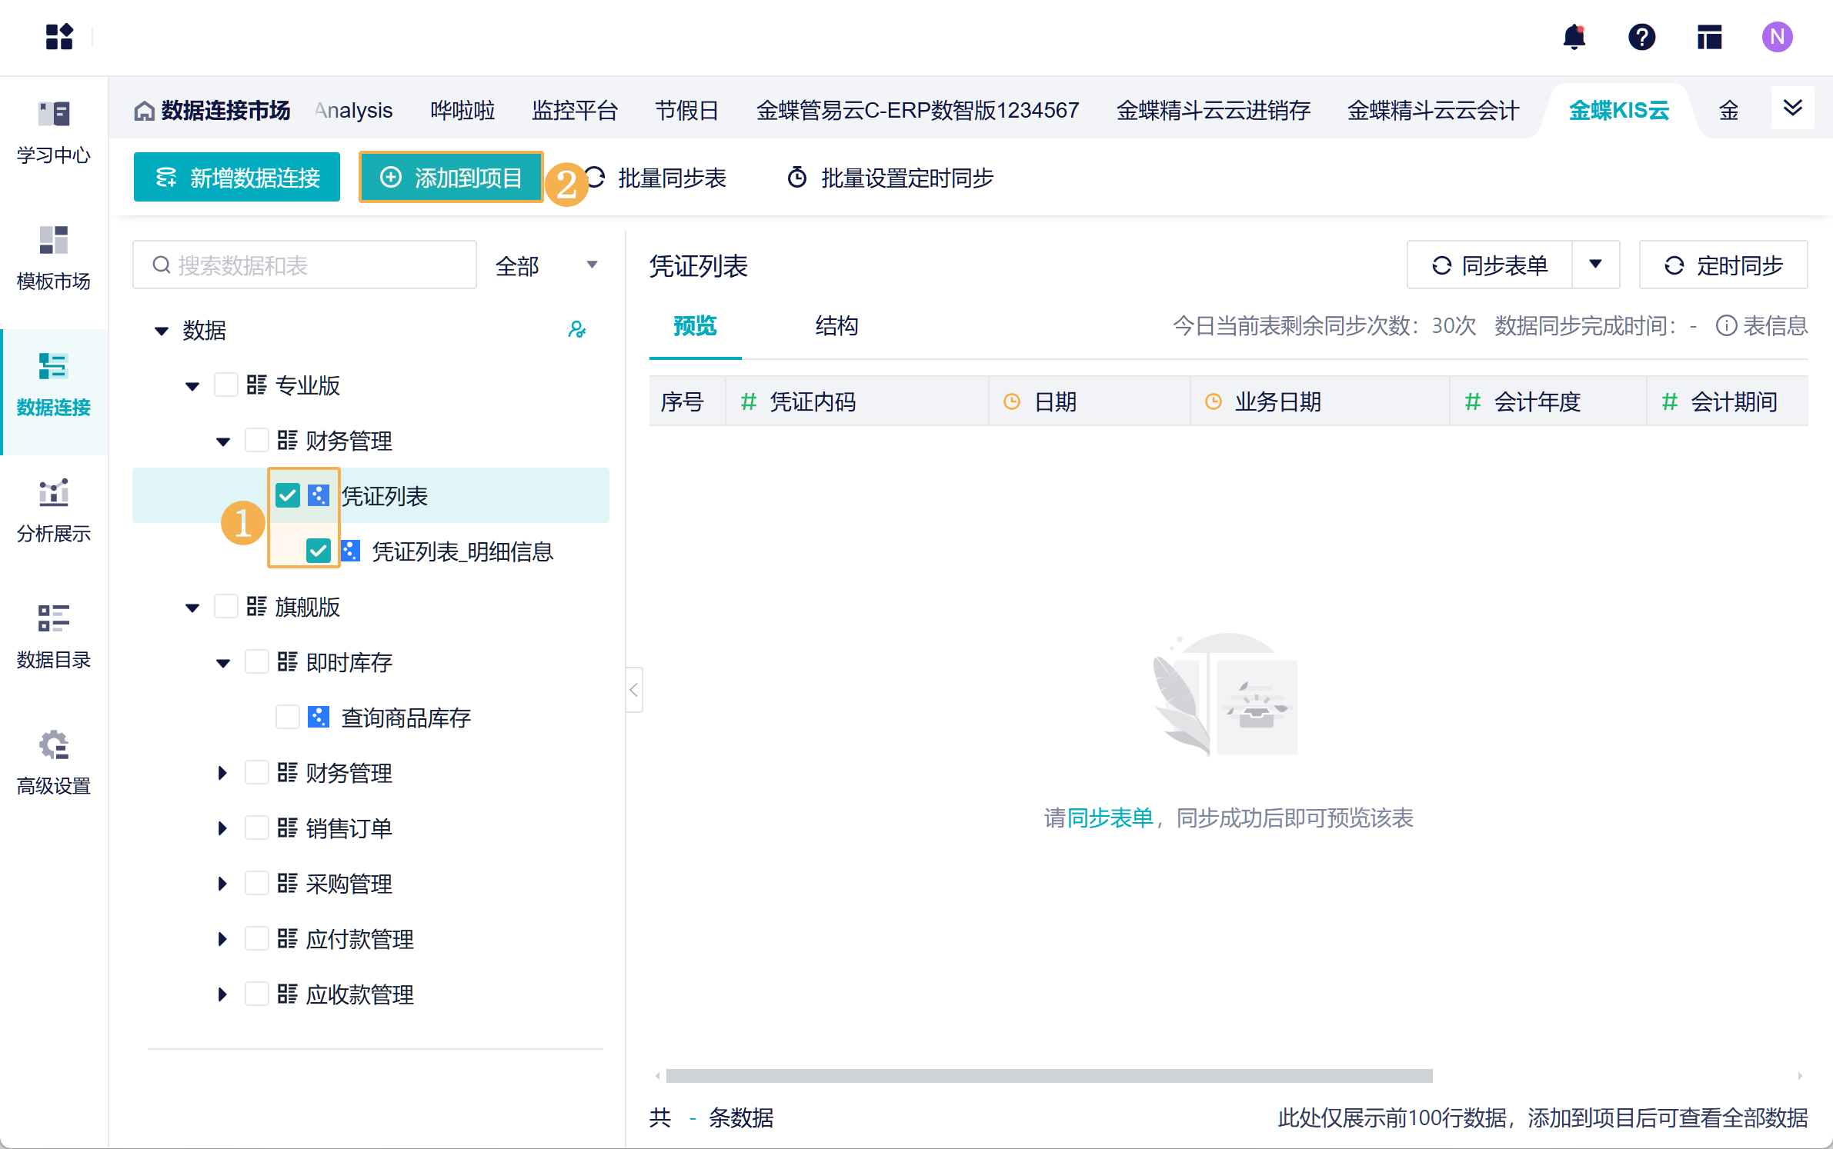Uncheck 凭证列表_明细信息 checkbox
Image resolution: width=1833 pixels, height=1149 pixels.
pos(318,551)
